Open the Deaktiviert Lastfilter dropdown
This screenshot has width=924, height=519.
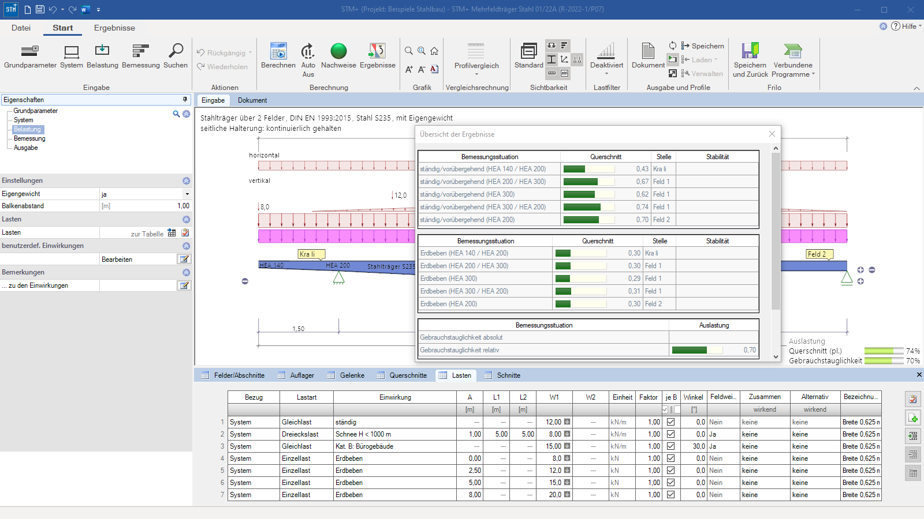click(x=606, y=59)
